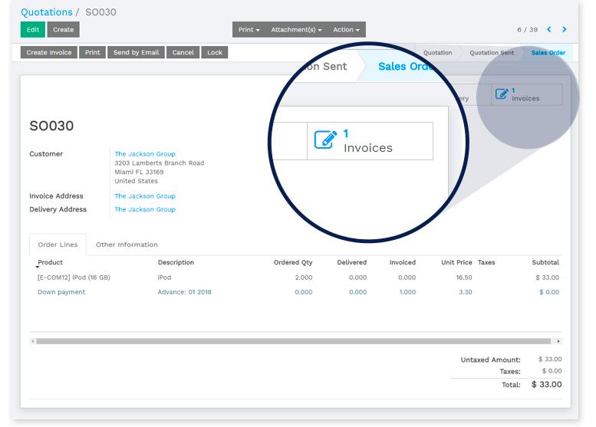Open the Print dropdown menu

[249, 30]
